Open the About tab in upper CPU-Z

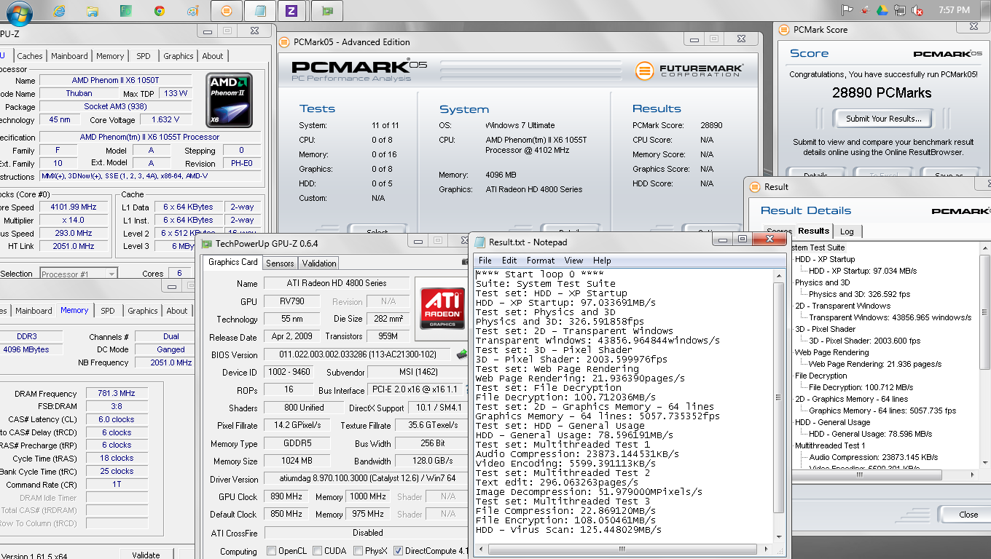pos(213,56)
